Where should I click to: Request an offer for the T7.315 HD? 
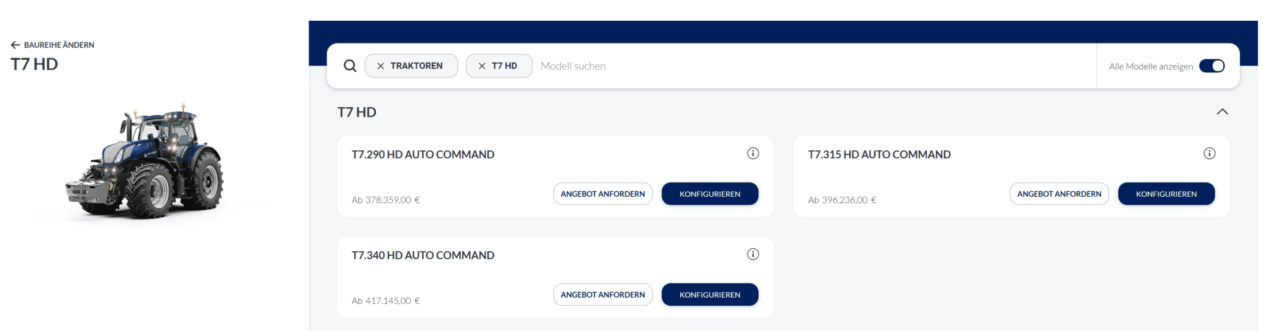pos(1059,194)
